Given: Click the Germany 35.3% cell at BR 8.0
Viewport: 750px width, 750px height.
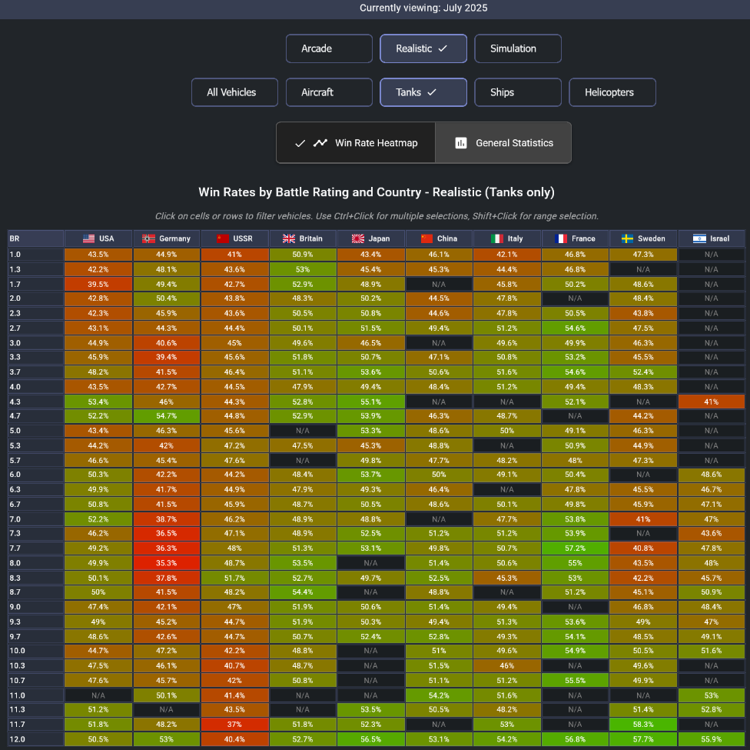Looking at the screenshot, I should (x=167, y=563).
